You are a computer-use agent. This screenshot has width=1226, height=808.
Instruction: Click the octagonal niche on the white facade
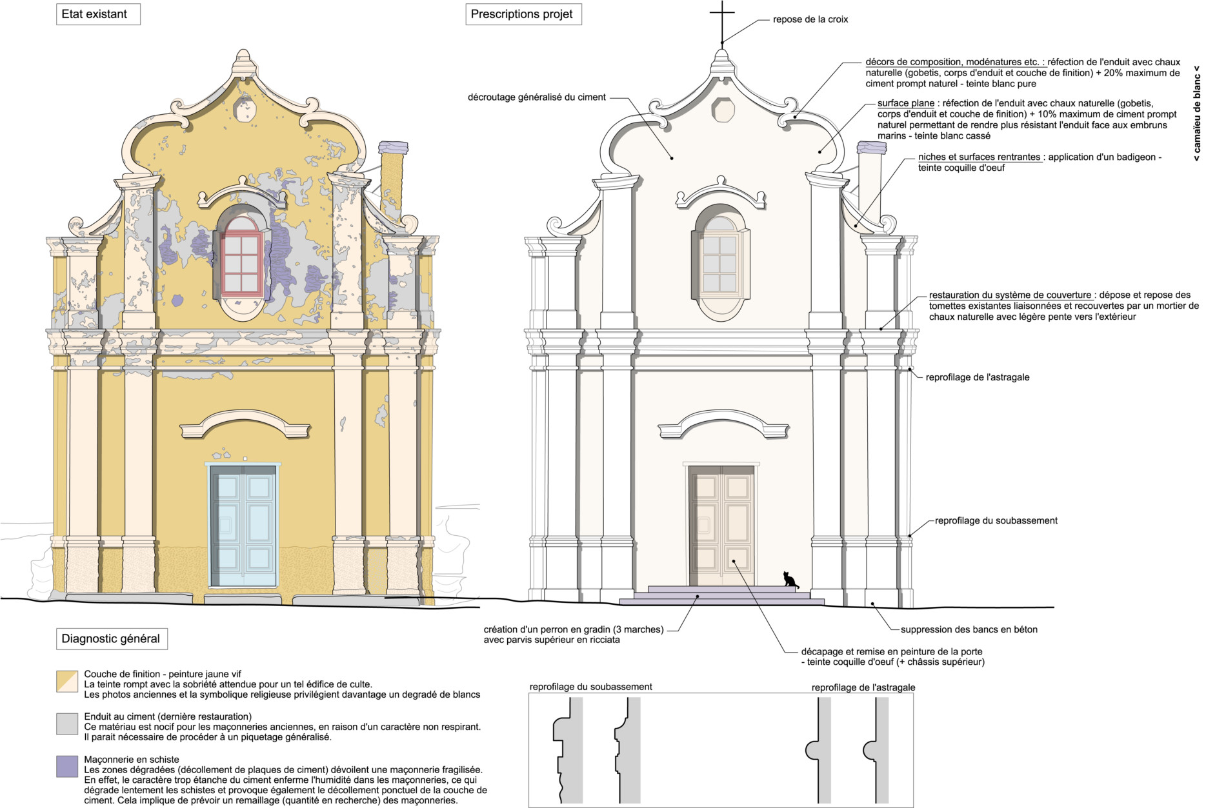coord(723,110)
